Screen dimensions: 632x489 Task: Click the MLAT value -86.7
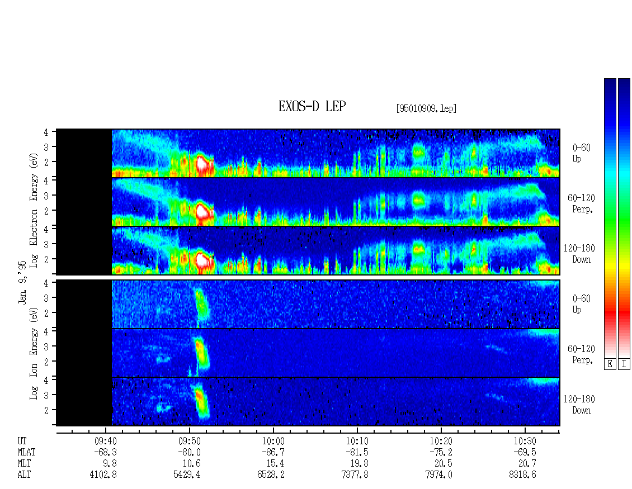click(x=273, y=452)
